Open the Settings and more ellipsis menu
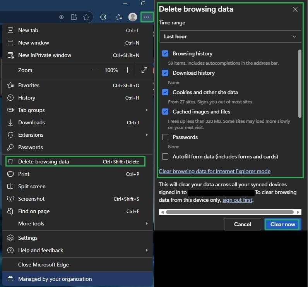308x287 pixels. [147, 17]
